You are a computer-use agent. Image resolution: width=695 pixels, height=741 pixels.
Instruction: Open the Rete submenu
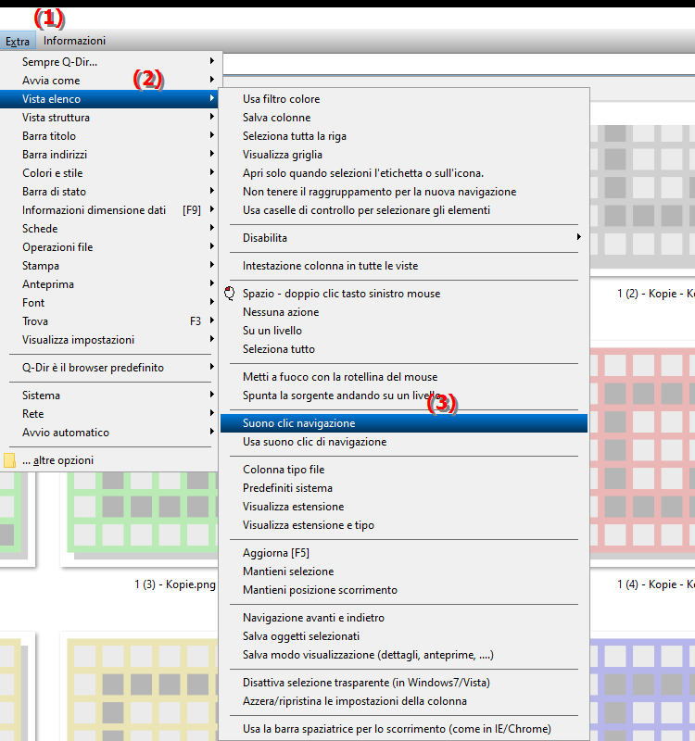[x=108, y=414]
